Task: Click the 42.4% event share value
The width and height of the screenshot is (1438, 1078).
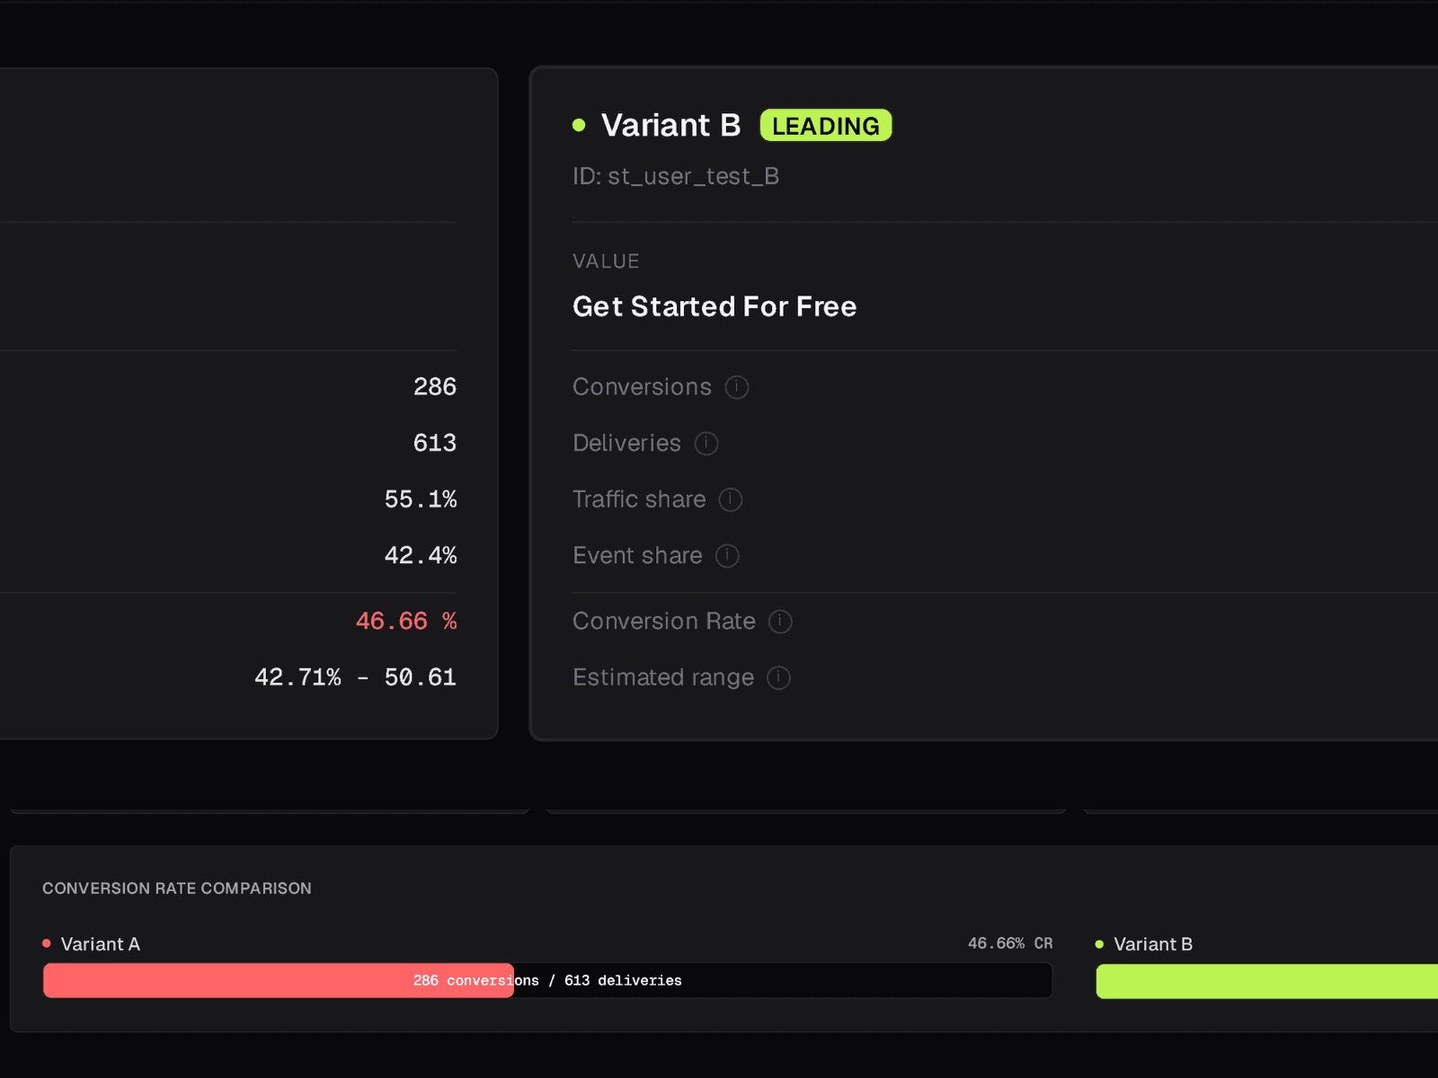Action: click(x=421, y=556)
